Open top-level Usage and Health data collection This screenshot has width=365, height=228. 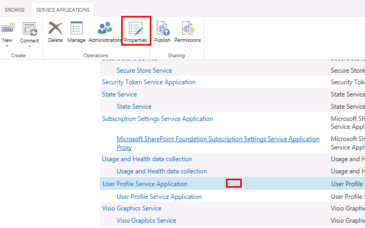(147, 159)
